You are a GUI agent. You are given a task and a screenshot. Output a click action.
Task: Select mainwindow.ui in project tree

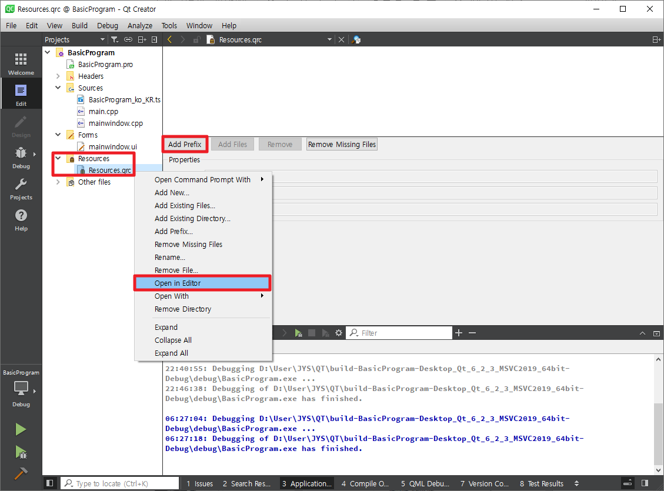113,146
